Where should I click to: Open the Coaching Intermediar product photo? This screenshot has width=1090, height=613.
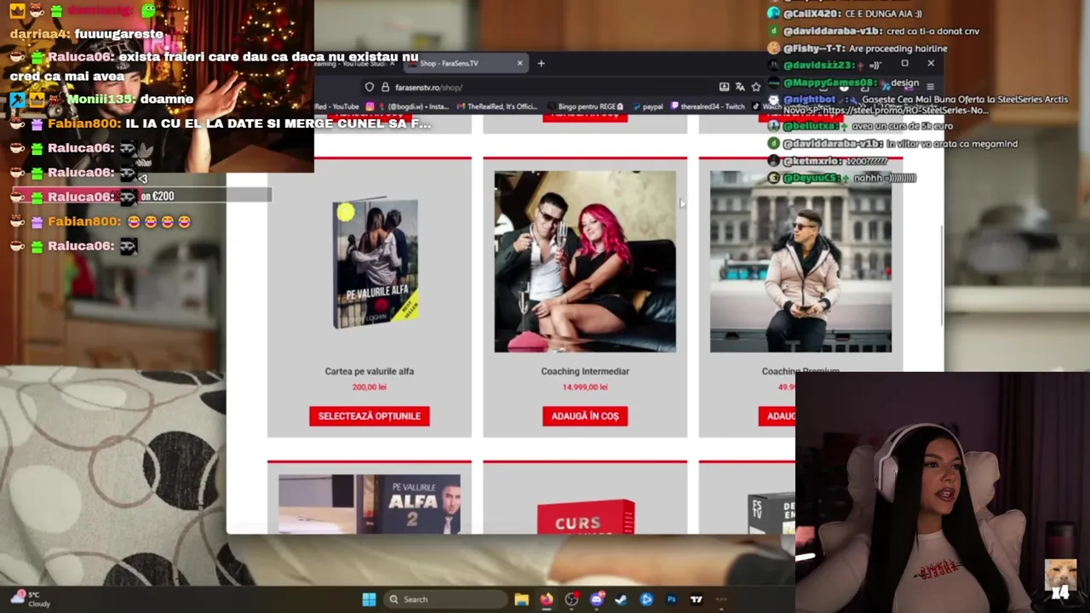[x=585, y=262]
